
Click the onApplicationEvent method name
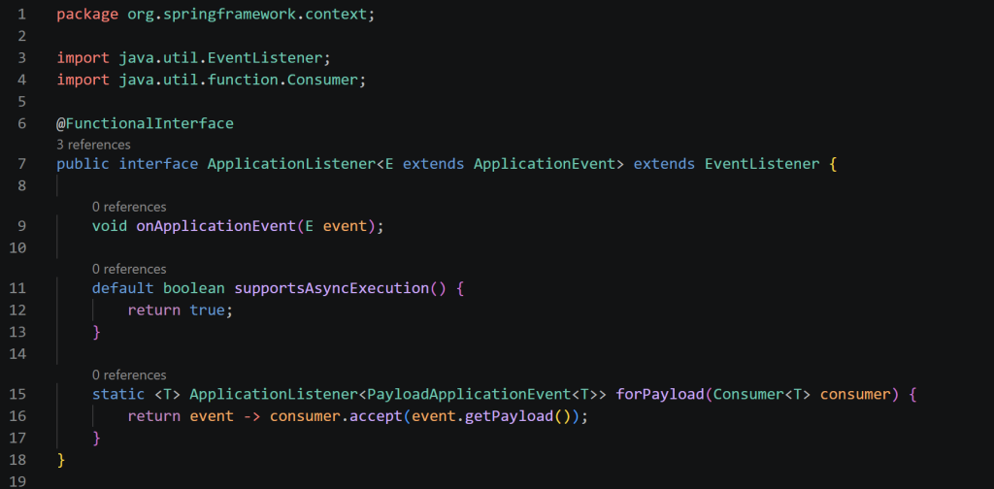coord(216,226)
